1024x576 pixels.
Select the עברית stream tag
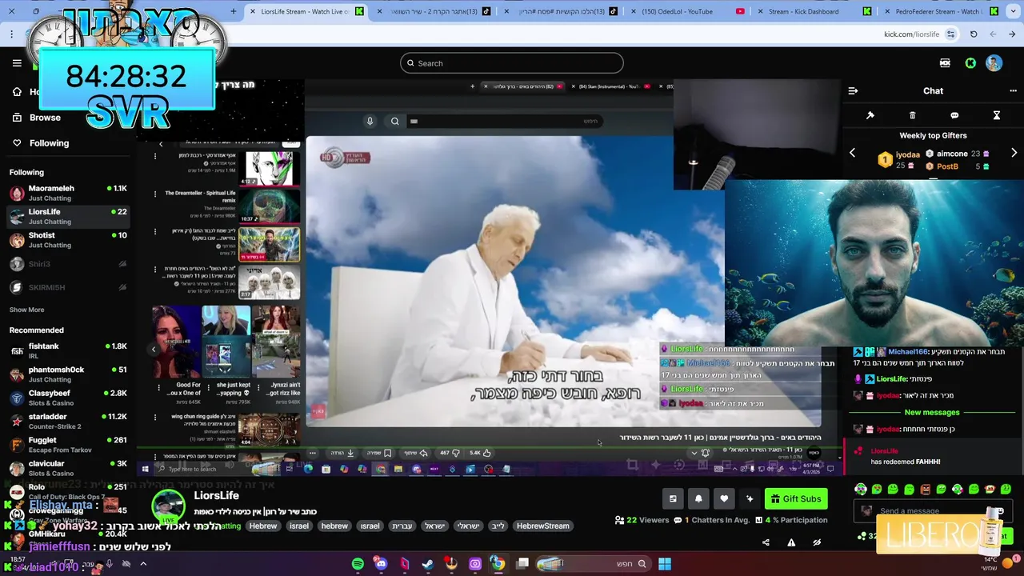click(x=402, y=526)
